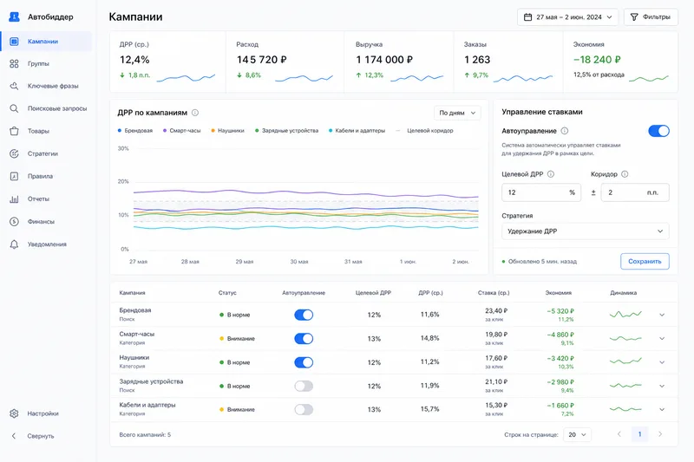Click the Группы grid icon
Image resolution: width=694 pixels, height=462 pixels.
coord(14,63)
